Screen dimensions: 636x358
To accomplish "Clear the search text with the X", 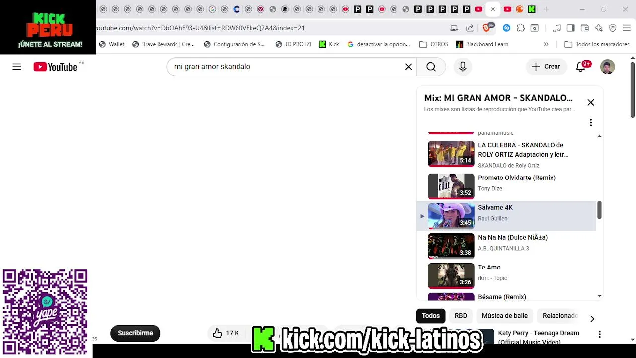I will pos(408,67).
